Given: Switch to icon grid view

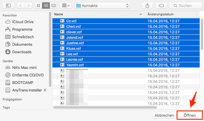Looking at the screenshot, I should click(x=39, y=5).
